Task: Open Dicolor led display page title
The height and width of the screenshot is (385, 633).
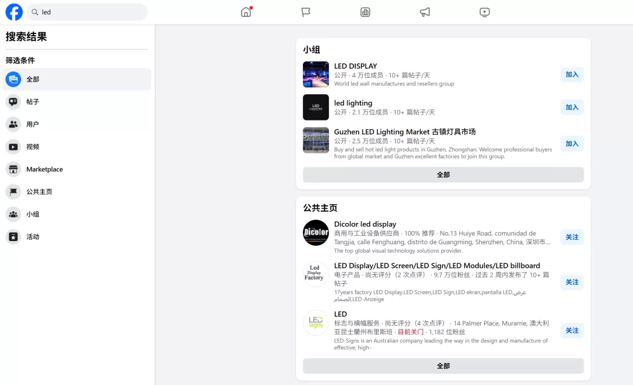Action: (365, 224)
